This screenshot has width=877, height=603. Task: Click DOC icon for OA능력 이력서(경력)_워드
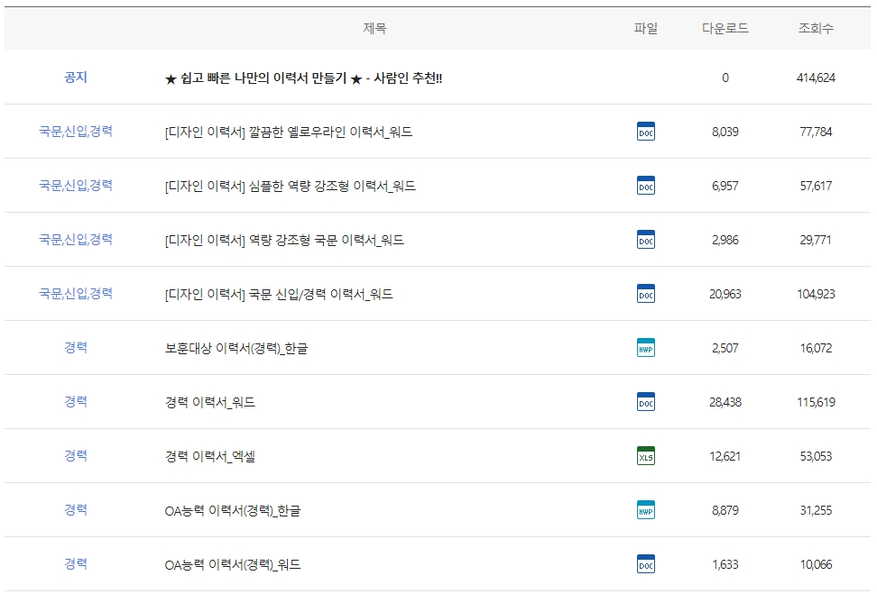tap(645, 564)
